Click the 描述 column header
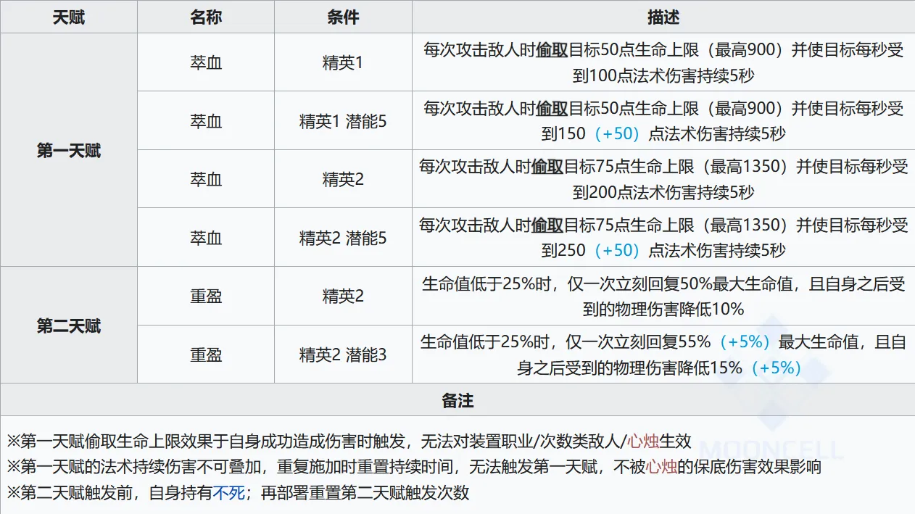Viewport: 915px width, 514px height. coord(663,17)
